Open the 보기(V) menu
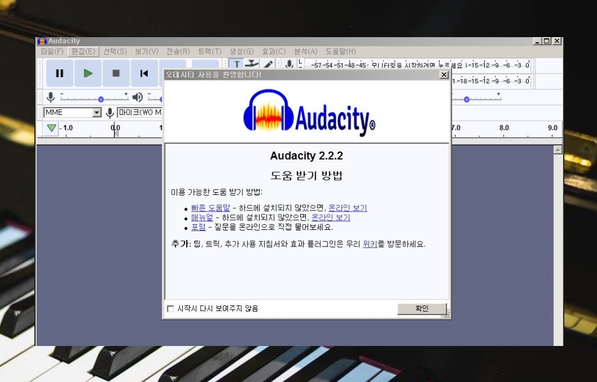 pyautogui.click(x=147, y=51)
